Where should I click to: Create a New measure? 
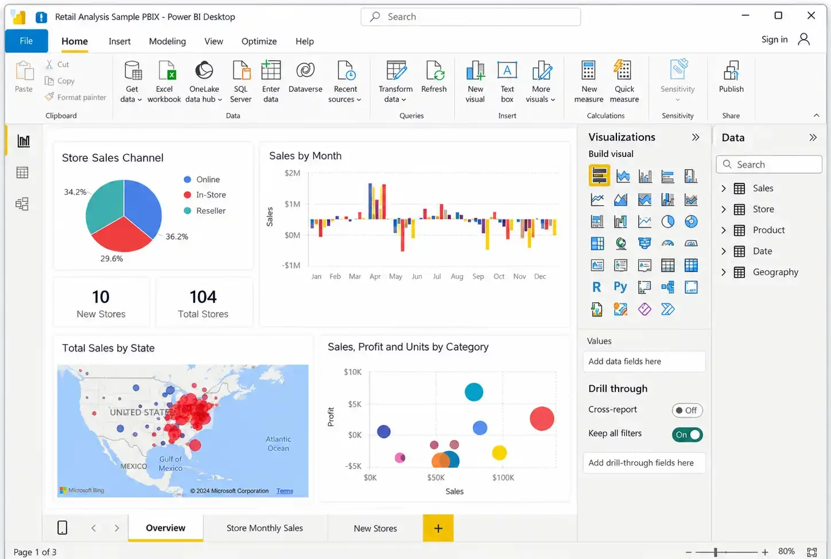589,82
